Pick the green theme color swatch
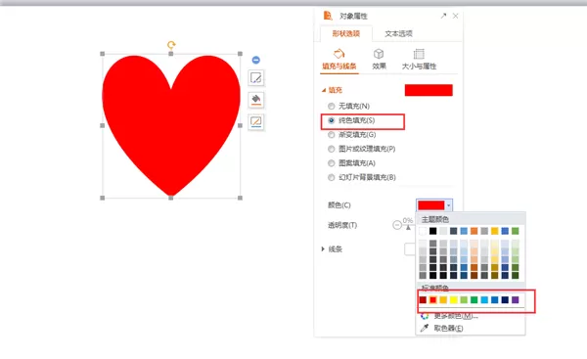Image resolution: width=587 pixels, height=359 pixels. click(516, 231)
